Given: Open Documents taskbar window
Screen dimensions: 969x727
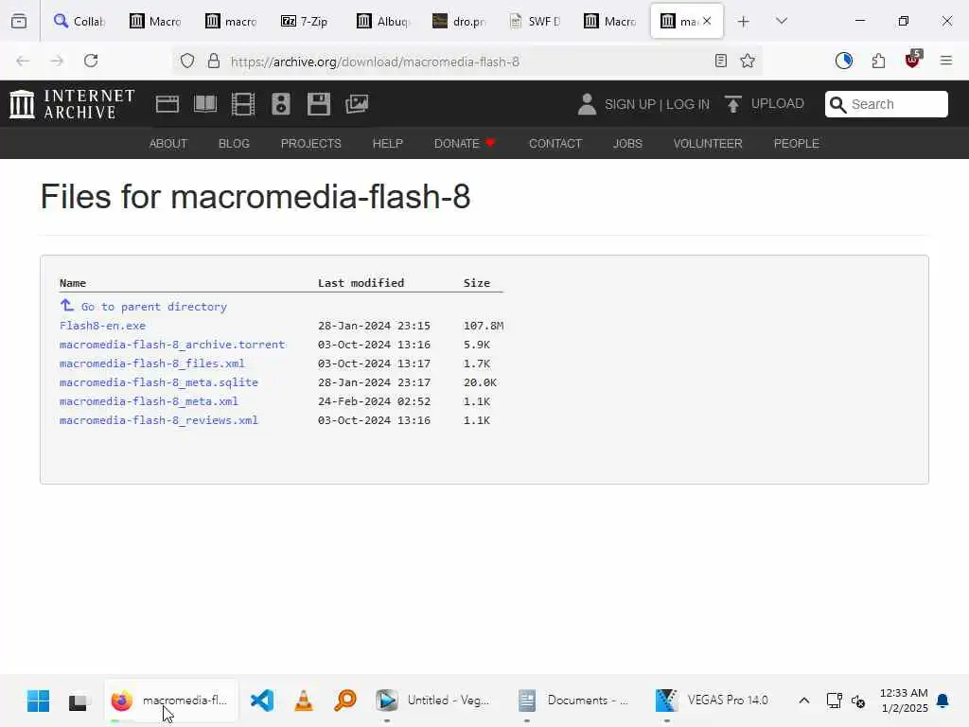Looking at the screenshot, I should click(574, 700).
